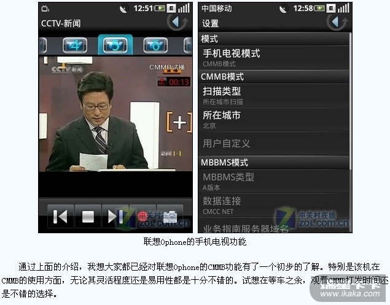Tap signal strength icon on left phone
Image resolution: width=390 pixels, height=305 pixels.
(184, 8)
